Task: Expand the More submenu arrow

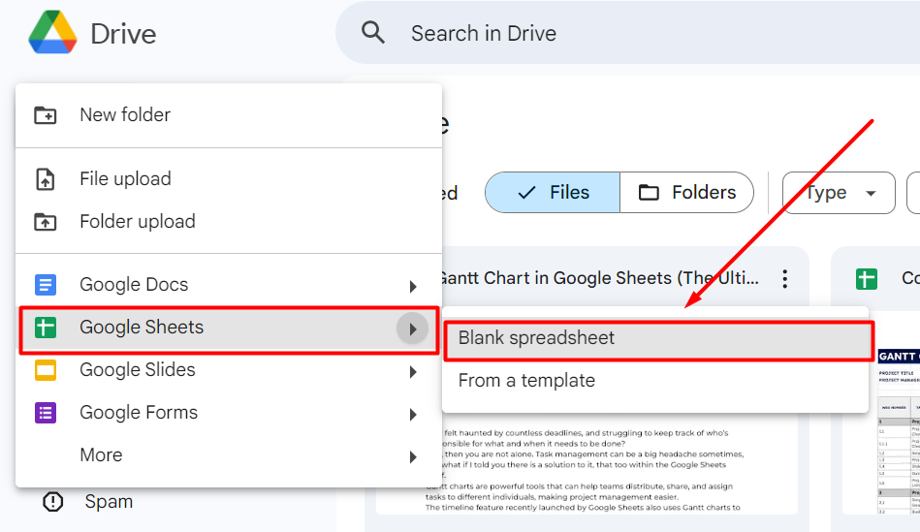Action: (413, 457)
